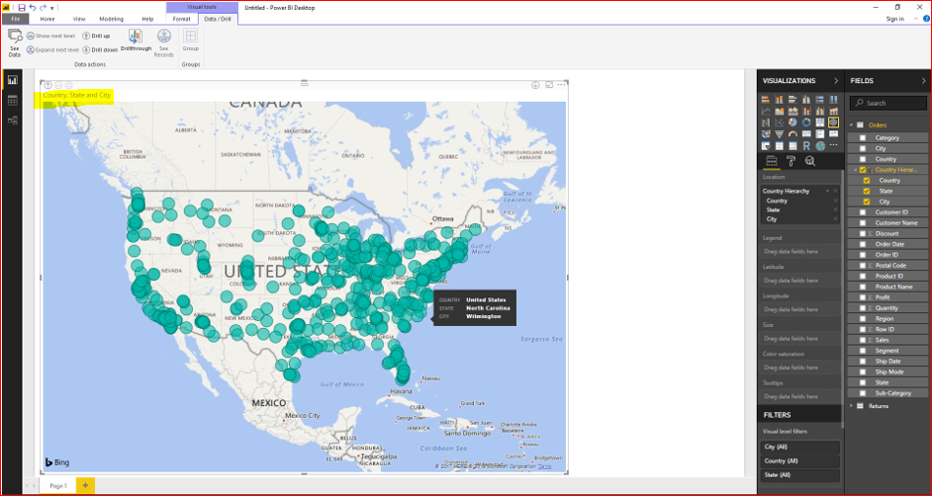Expand the State (All) filter card
This screenshot has height=496, width=932.
point(800,475)
